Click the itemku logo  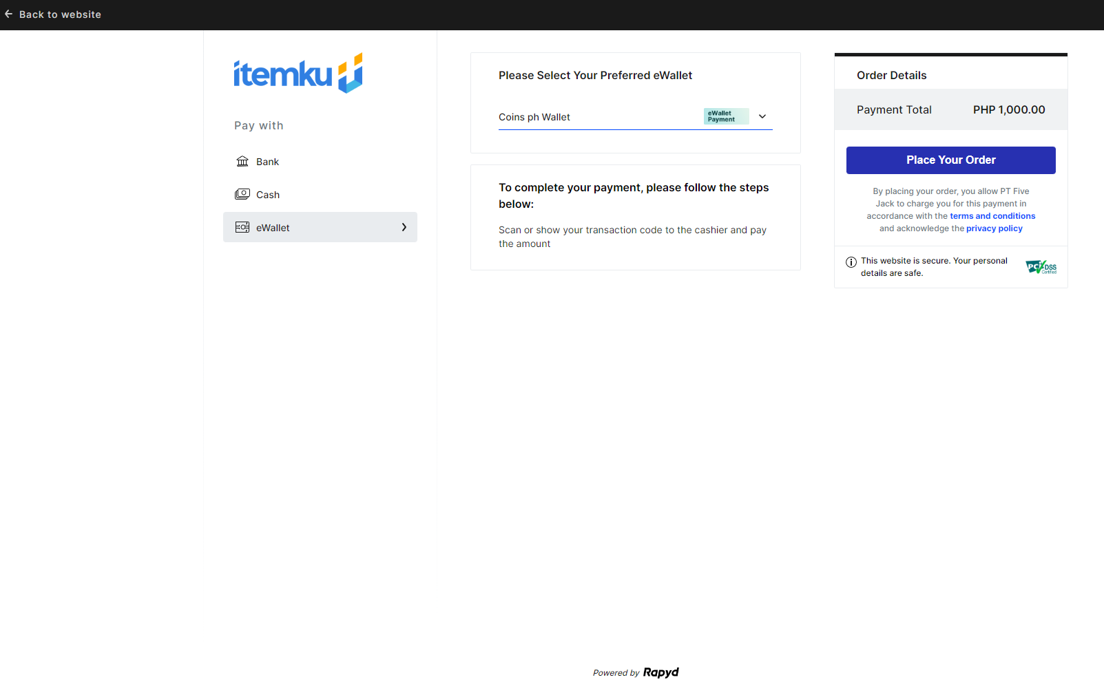tap(298, 73)
